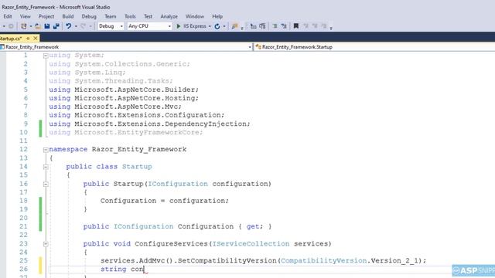Click the IConfiguration parameter type on line 16
The width and height of the screenshot is (495, 278).
pyautogui.click(x=178, y=184)
